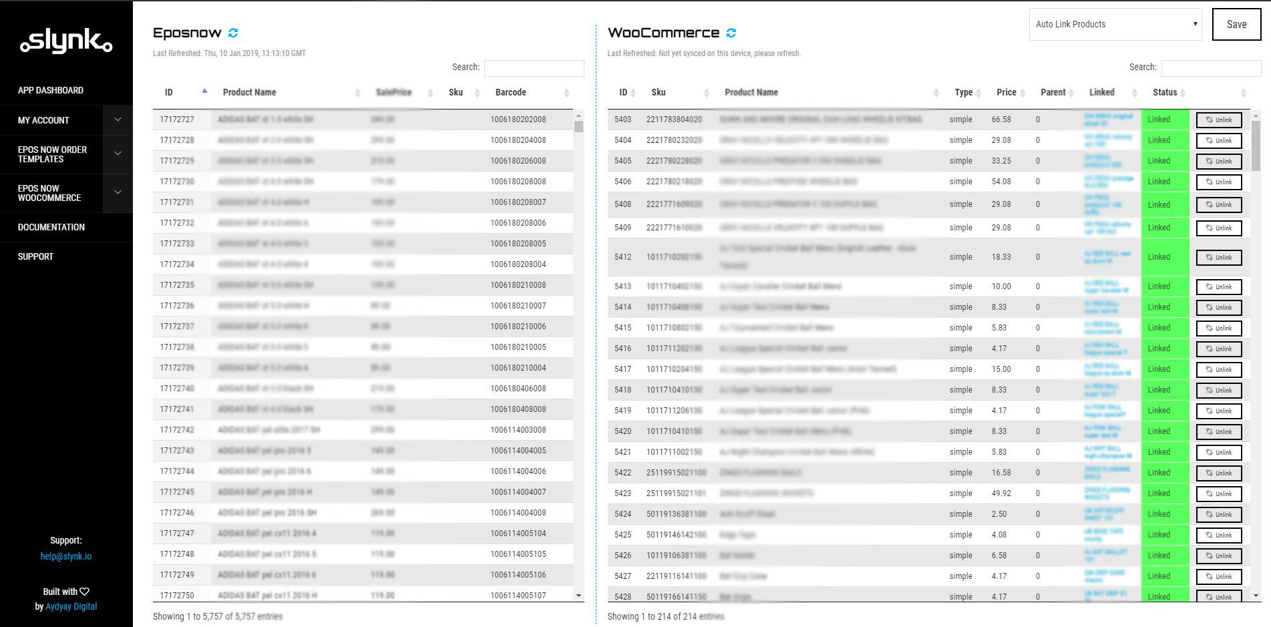This screenshot has height=627, width=1271.
Task: Focus the Eposnow search field
Action: (x=534, y=67)
